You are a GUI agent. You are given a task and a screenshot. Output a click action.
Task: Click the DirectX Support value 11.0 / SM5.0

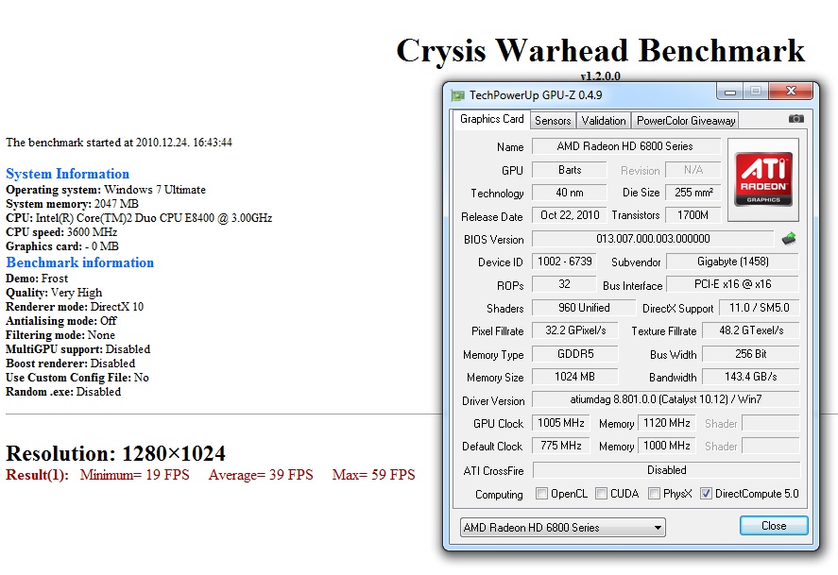tap(759, 308)
